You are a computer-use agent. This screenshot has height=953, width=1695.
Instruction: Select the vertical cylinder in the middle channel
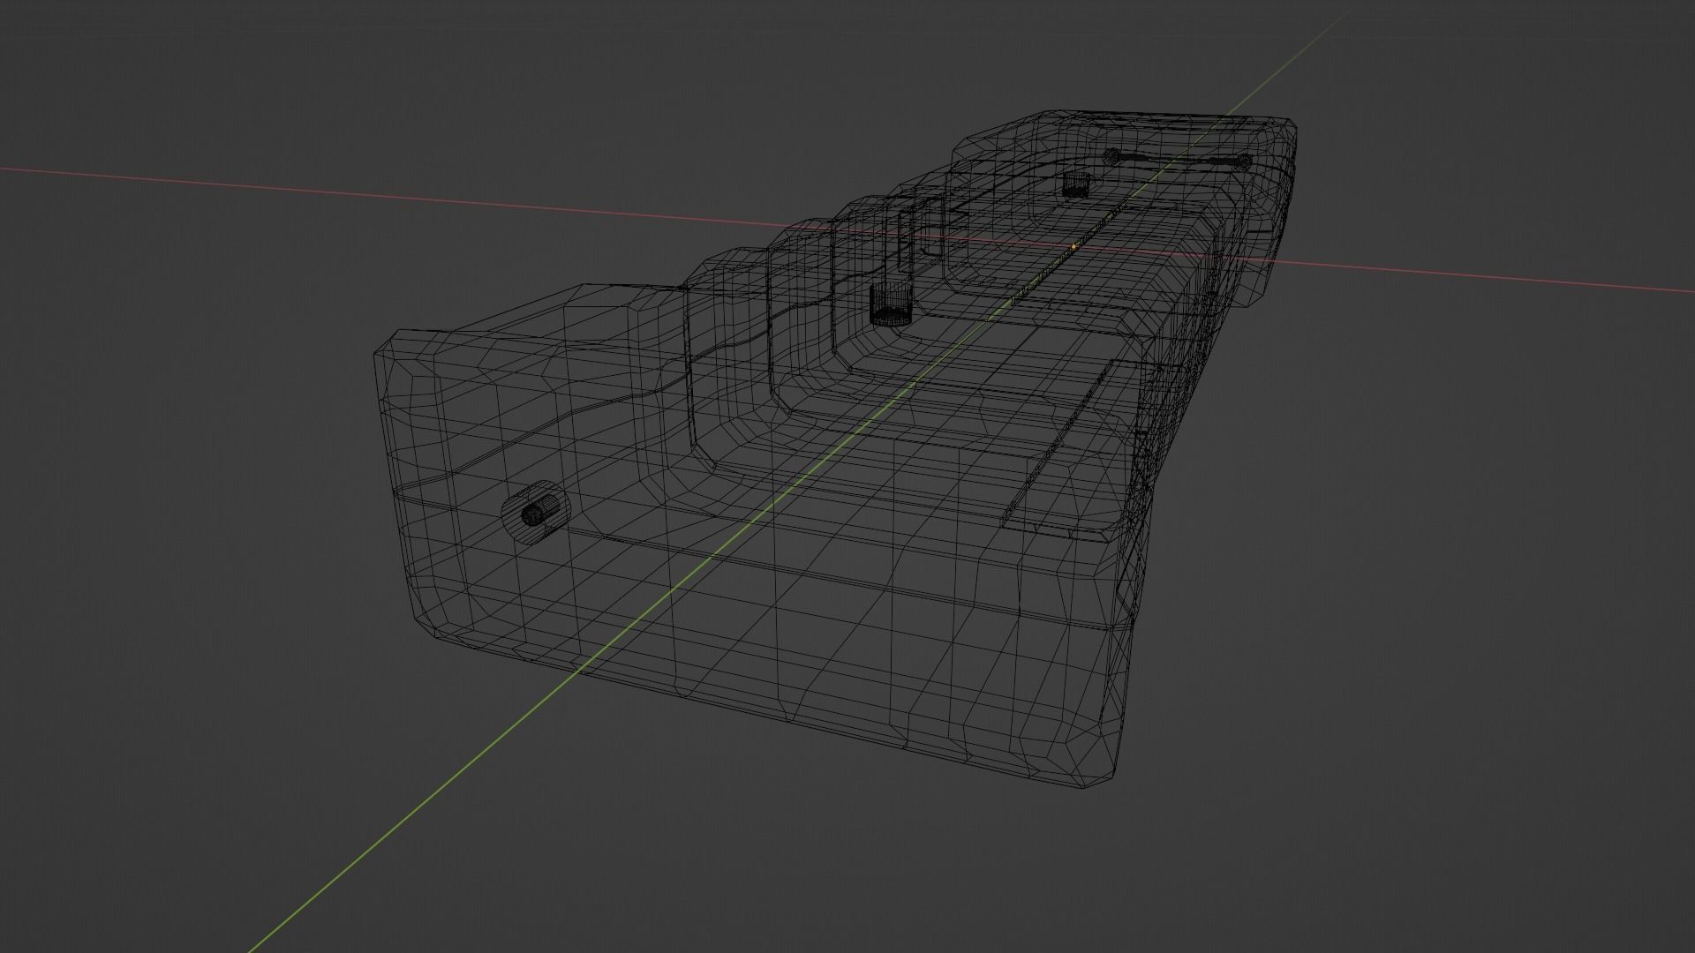[890, 305]
